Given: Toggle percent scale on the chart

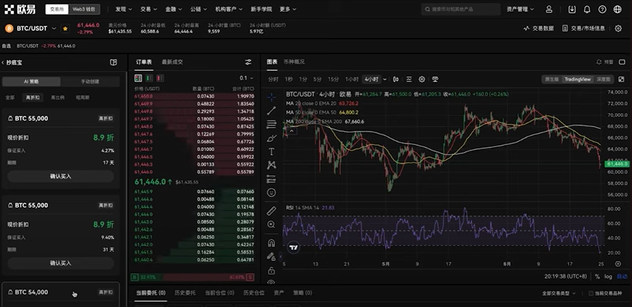Looking at the screenshot, I should click(597, 277).
